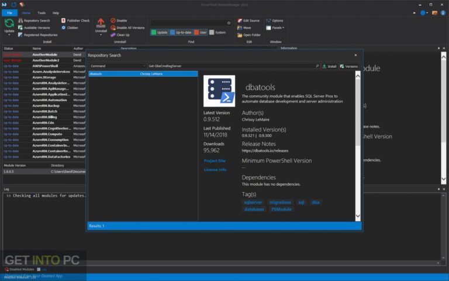Switch to the Tools ribbon tab
This screenshot has width=449, height=281.
(42, 13)
